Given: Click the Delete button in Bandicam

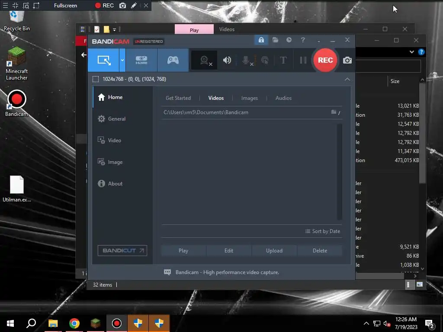Looking at the screenshot, I should click(320, 251).
